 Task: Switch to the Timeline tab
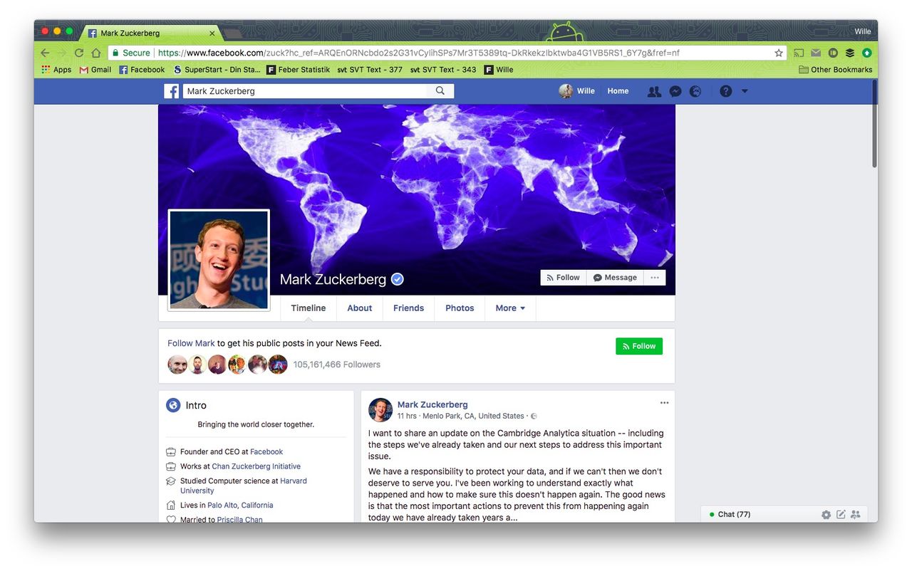click(x=308, y=308)
